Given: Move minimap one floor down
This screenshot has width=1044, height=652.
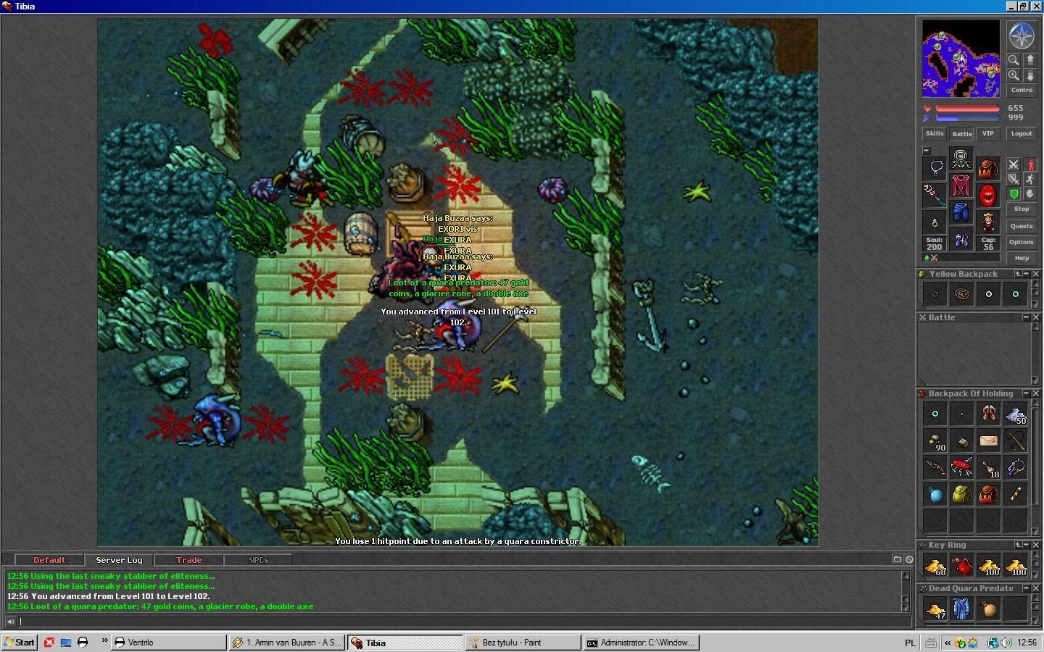Looking at the screenshot, I should click(x=1029, y=75).
